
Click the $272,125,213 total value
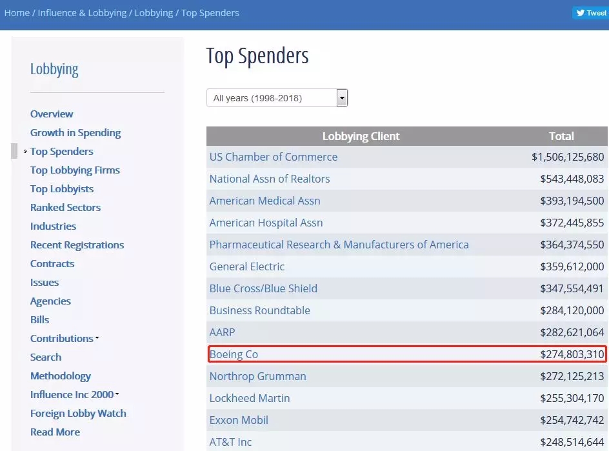coord(572,376)
